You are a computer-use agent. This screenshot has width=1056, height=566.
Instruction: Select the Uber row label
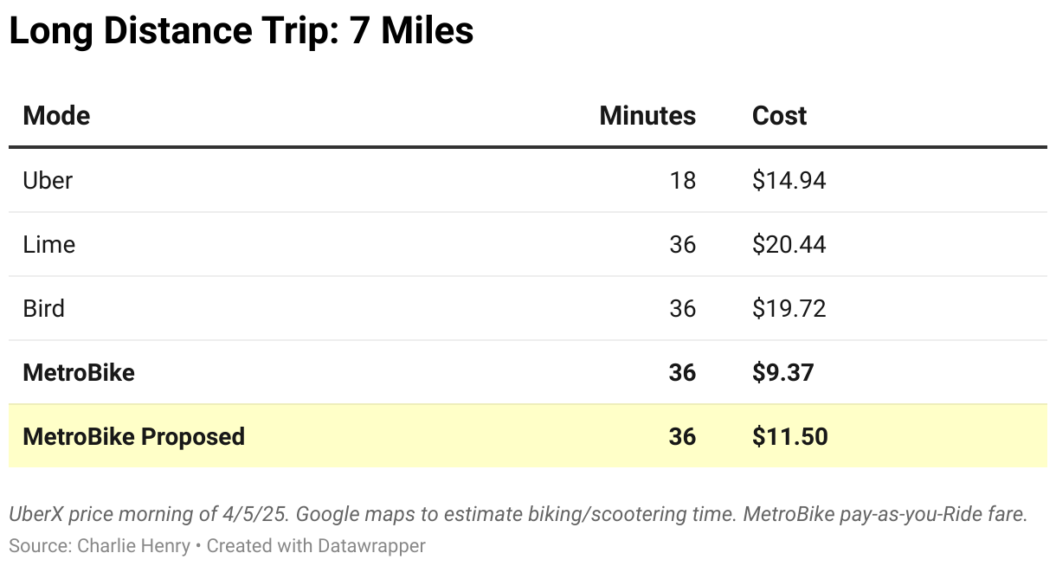(48, 180)
